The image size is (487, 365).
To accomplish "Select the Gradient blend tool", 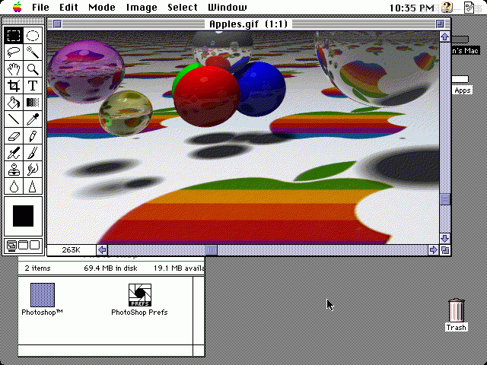I will coord(33,102).
